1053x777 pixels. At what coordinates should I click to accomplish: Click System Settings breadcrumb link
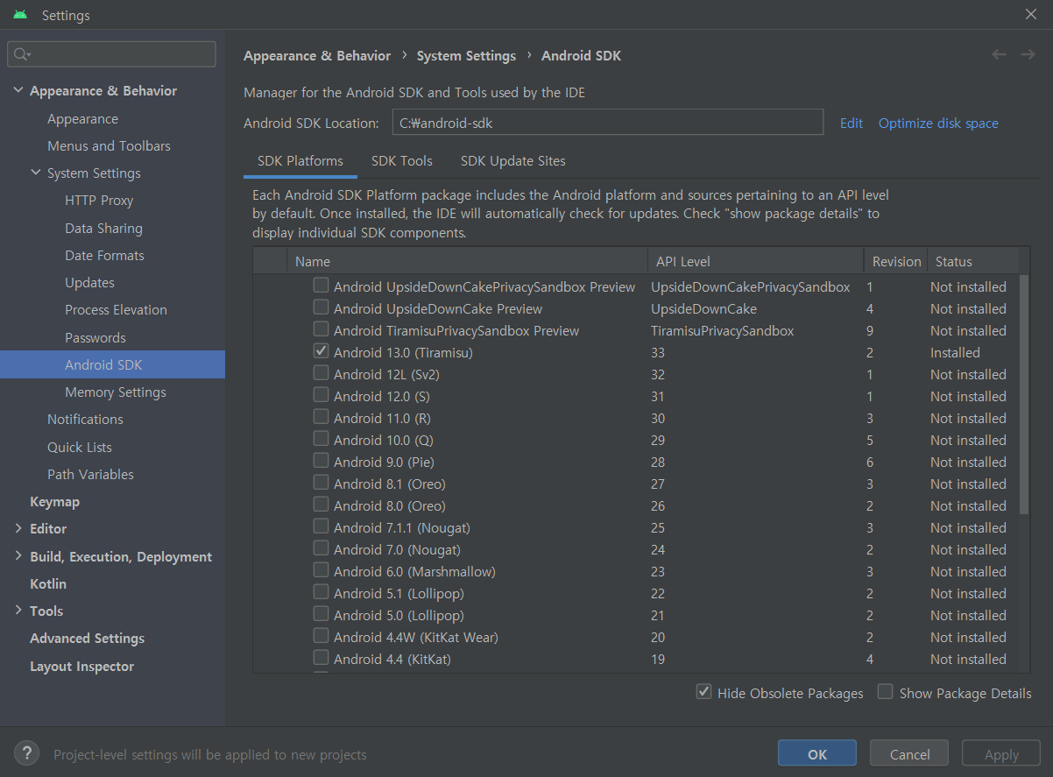(466, 55)
